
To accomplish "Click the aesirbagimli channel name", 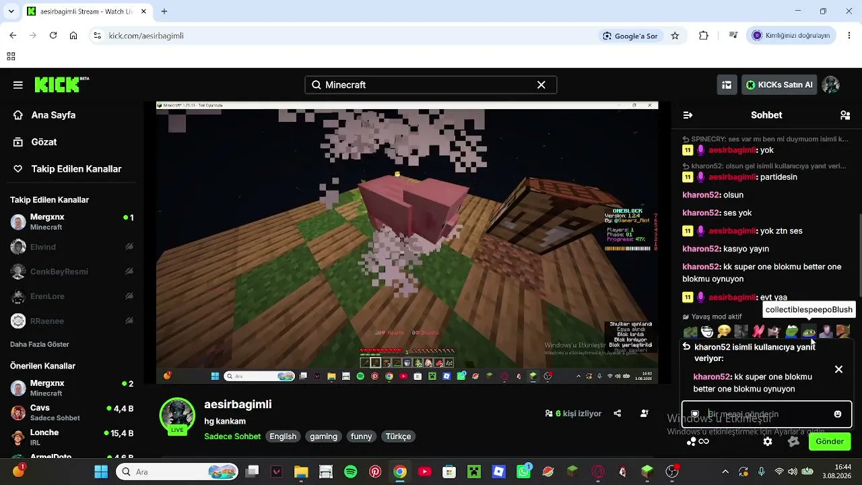I will coord(238,404).
